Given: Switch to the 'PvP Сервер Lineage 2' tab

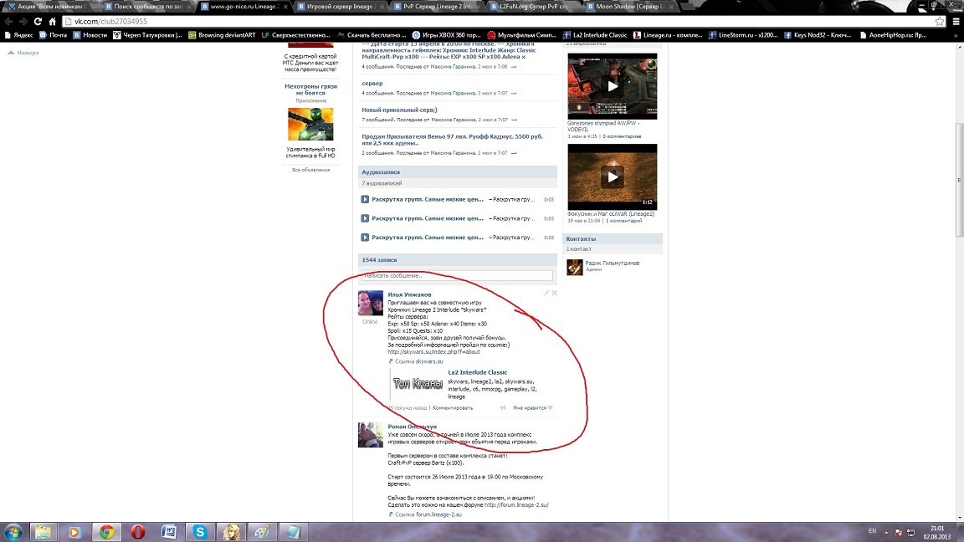Looking at the screenshot, I should click(437, 6).
